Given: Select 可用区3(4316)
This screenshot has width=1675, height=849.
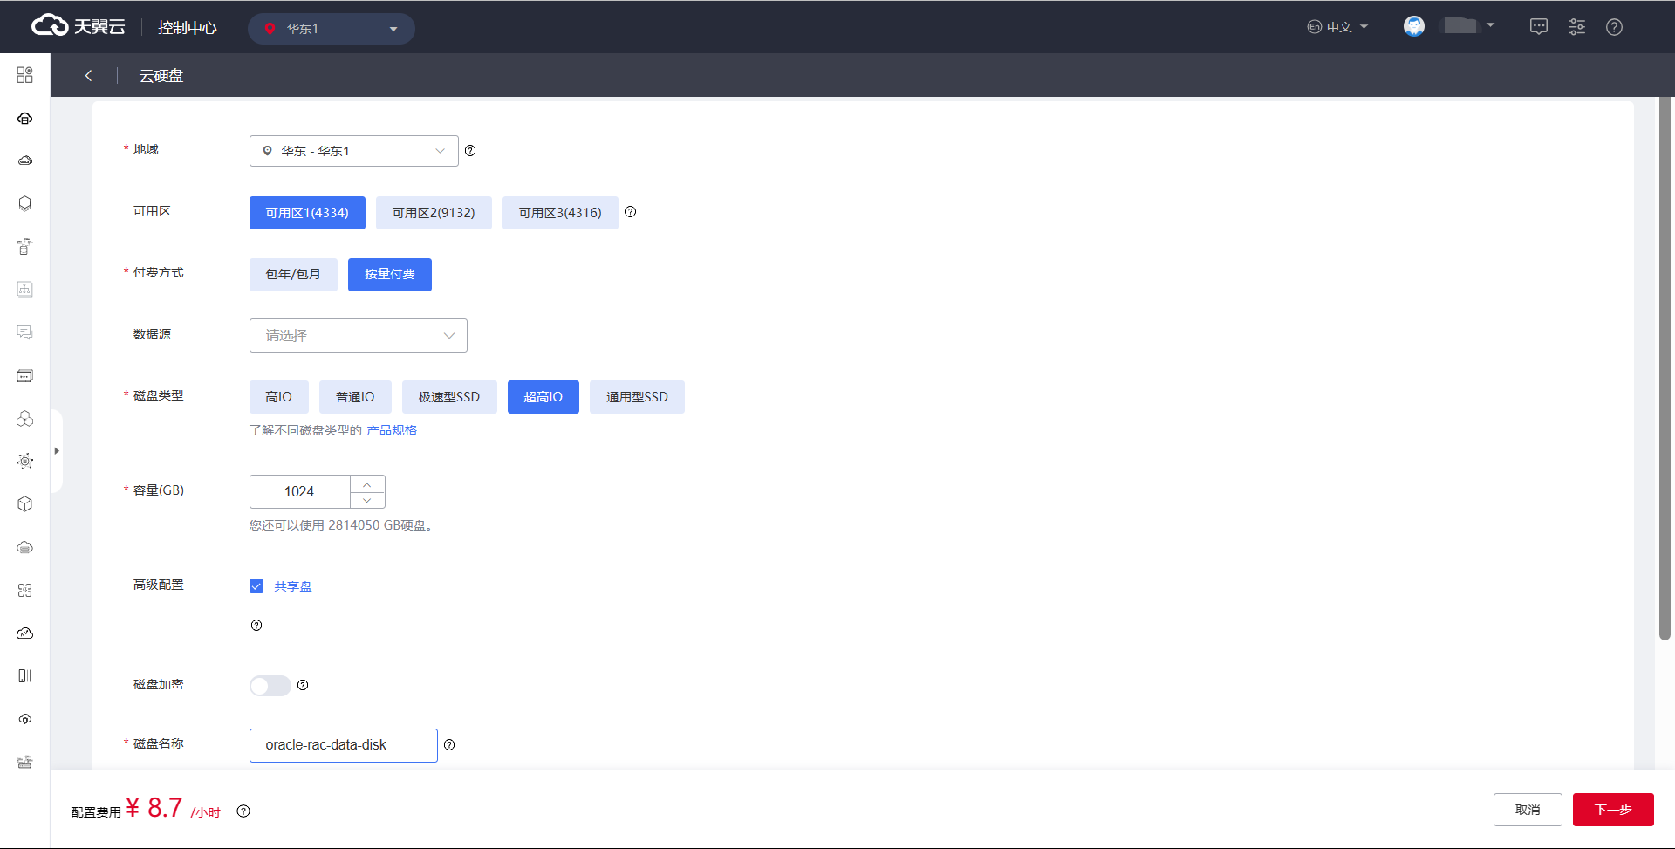Looking at the screenshot, I should [x=560, y=213].
